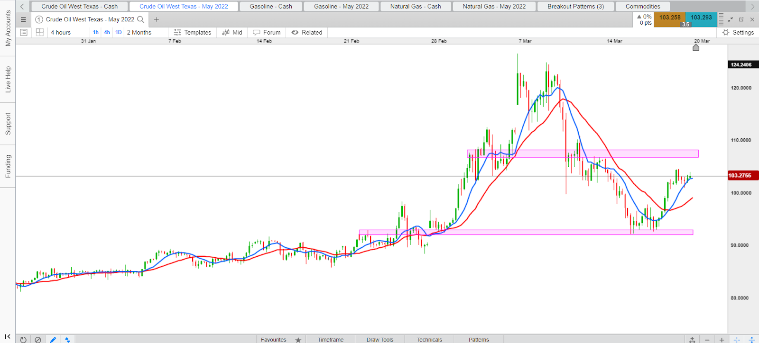Open the Forum link
This screenshot has width=759, height=343.
267,32
